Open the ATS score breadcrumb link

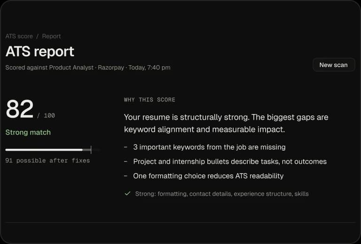(x=19, y=36)
